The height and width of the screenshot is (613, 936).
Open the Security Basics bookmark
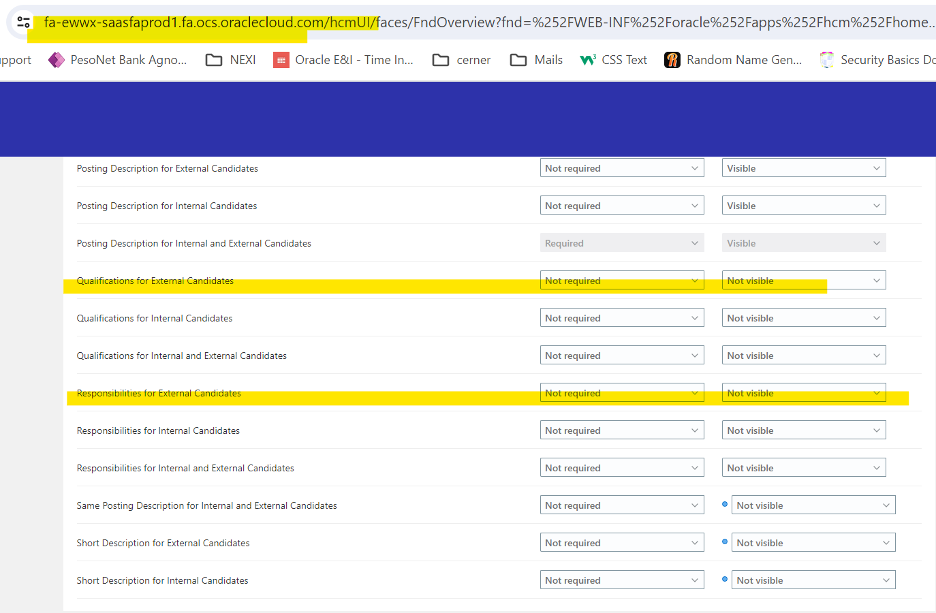click(877, 60)
